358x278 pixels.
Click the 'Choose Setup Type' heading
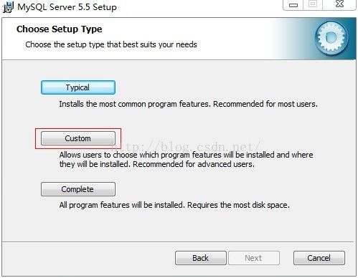(x=60, y=29)
